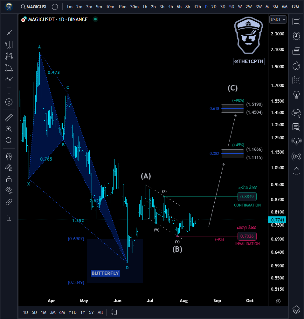Viewport: 304px width, 319px height.
Task: Set date range to 6M
Action: pos(62,312)
